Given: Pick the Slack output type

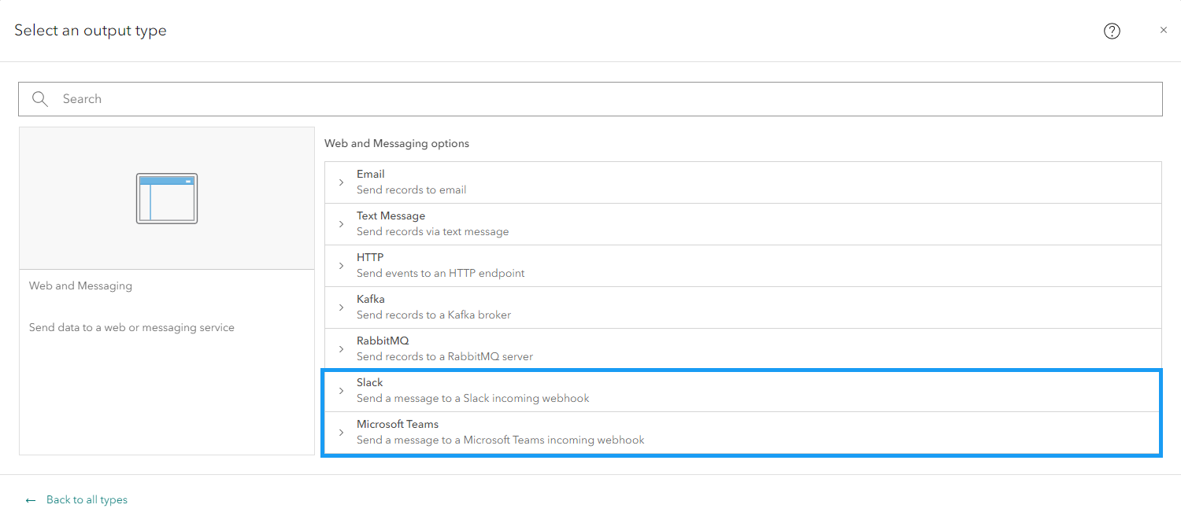Looking at the screenshot, I should 472,390.
